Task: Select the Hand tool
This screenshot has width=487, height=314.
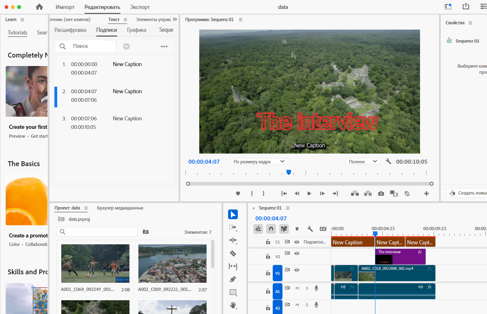Action: [233, 305]
